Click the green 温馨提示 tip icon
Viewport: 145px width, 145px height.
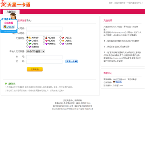(6, 83)
